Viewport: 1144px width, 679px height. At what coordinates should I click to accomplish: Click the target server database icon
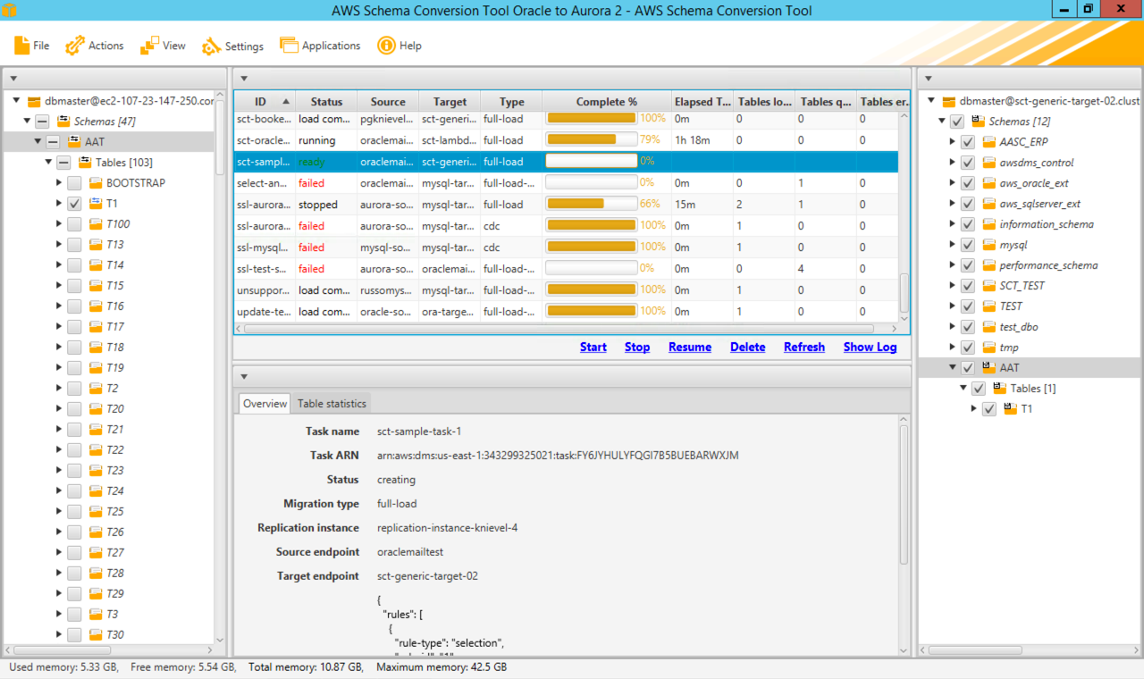click(x=949, y=101)
